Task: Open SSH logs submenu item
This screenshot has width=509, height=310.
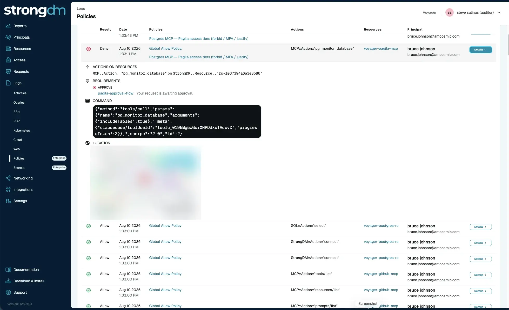Action: [x=16, y=112]
